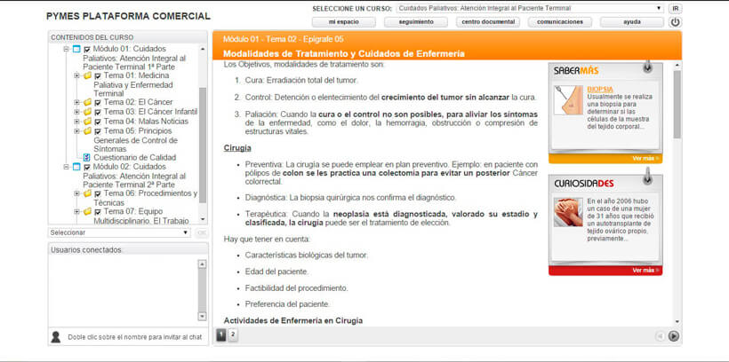Toggle checkbox for Módulo 02
Screen dimensions: 729x362
[x=87, y=167]
